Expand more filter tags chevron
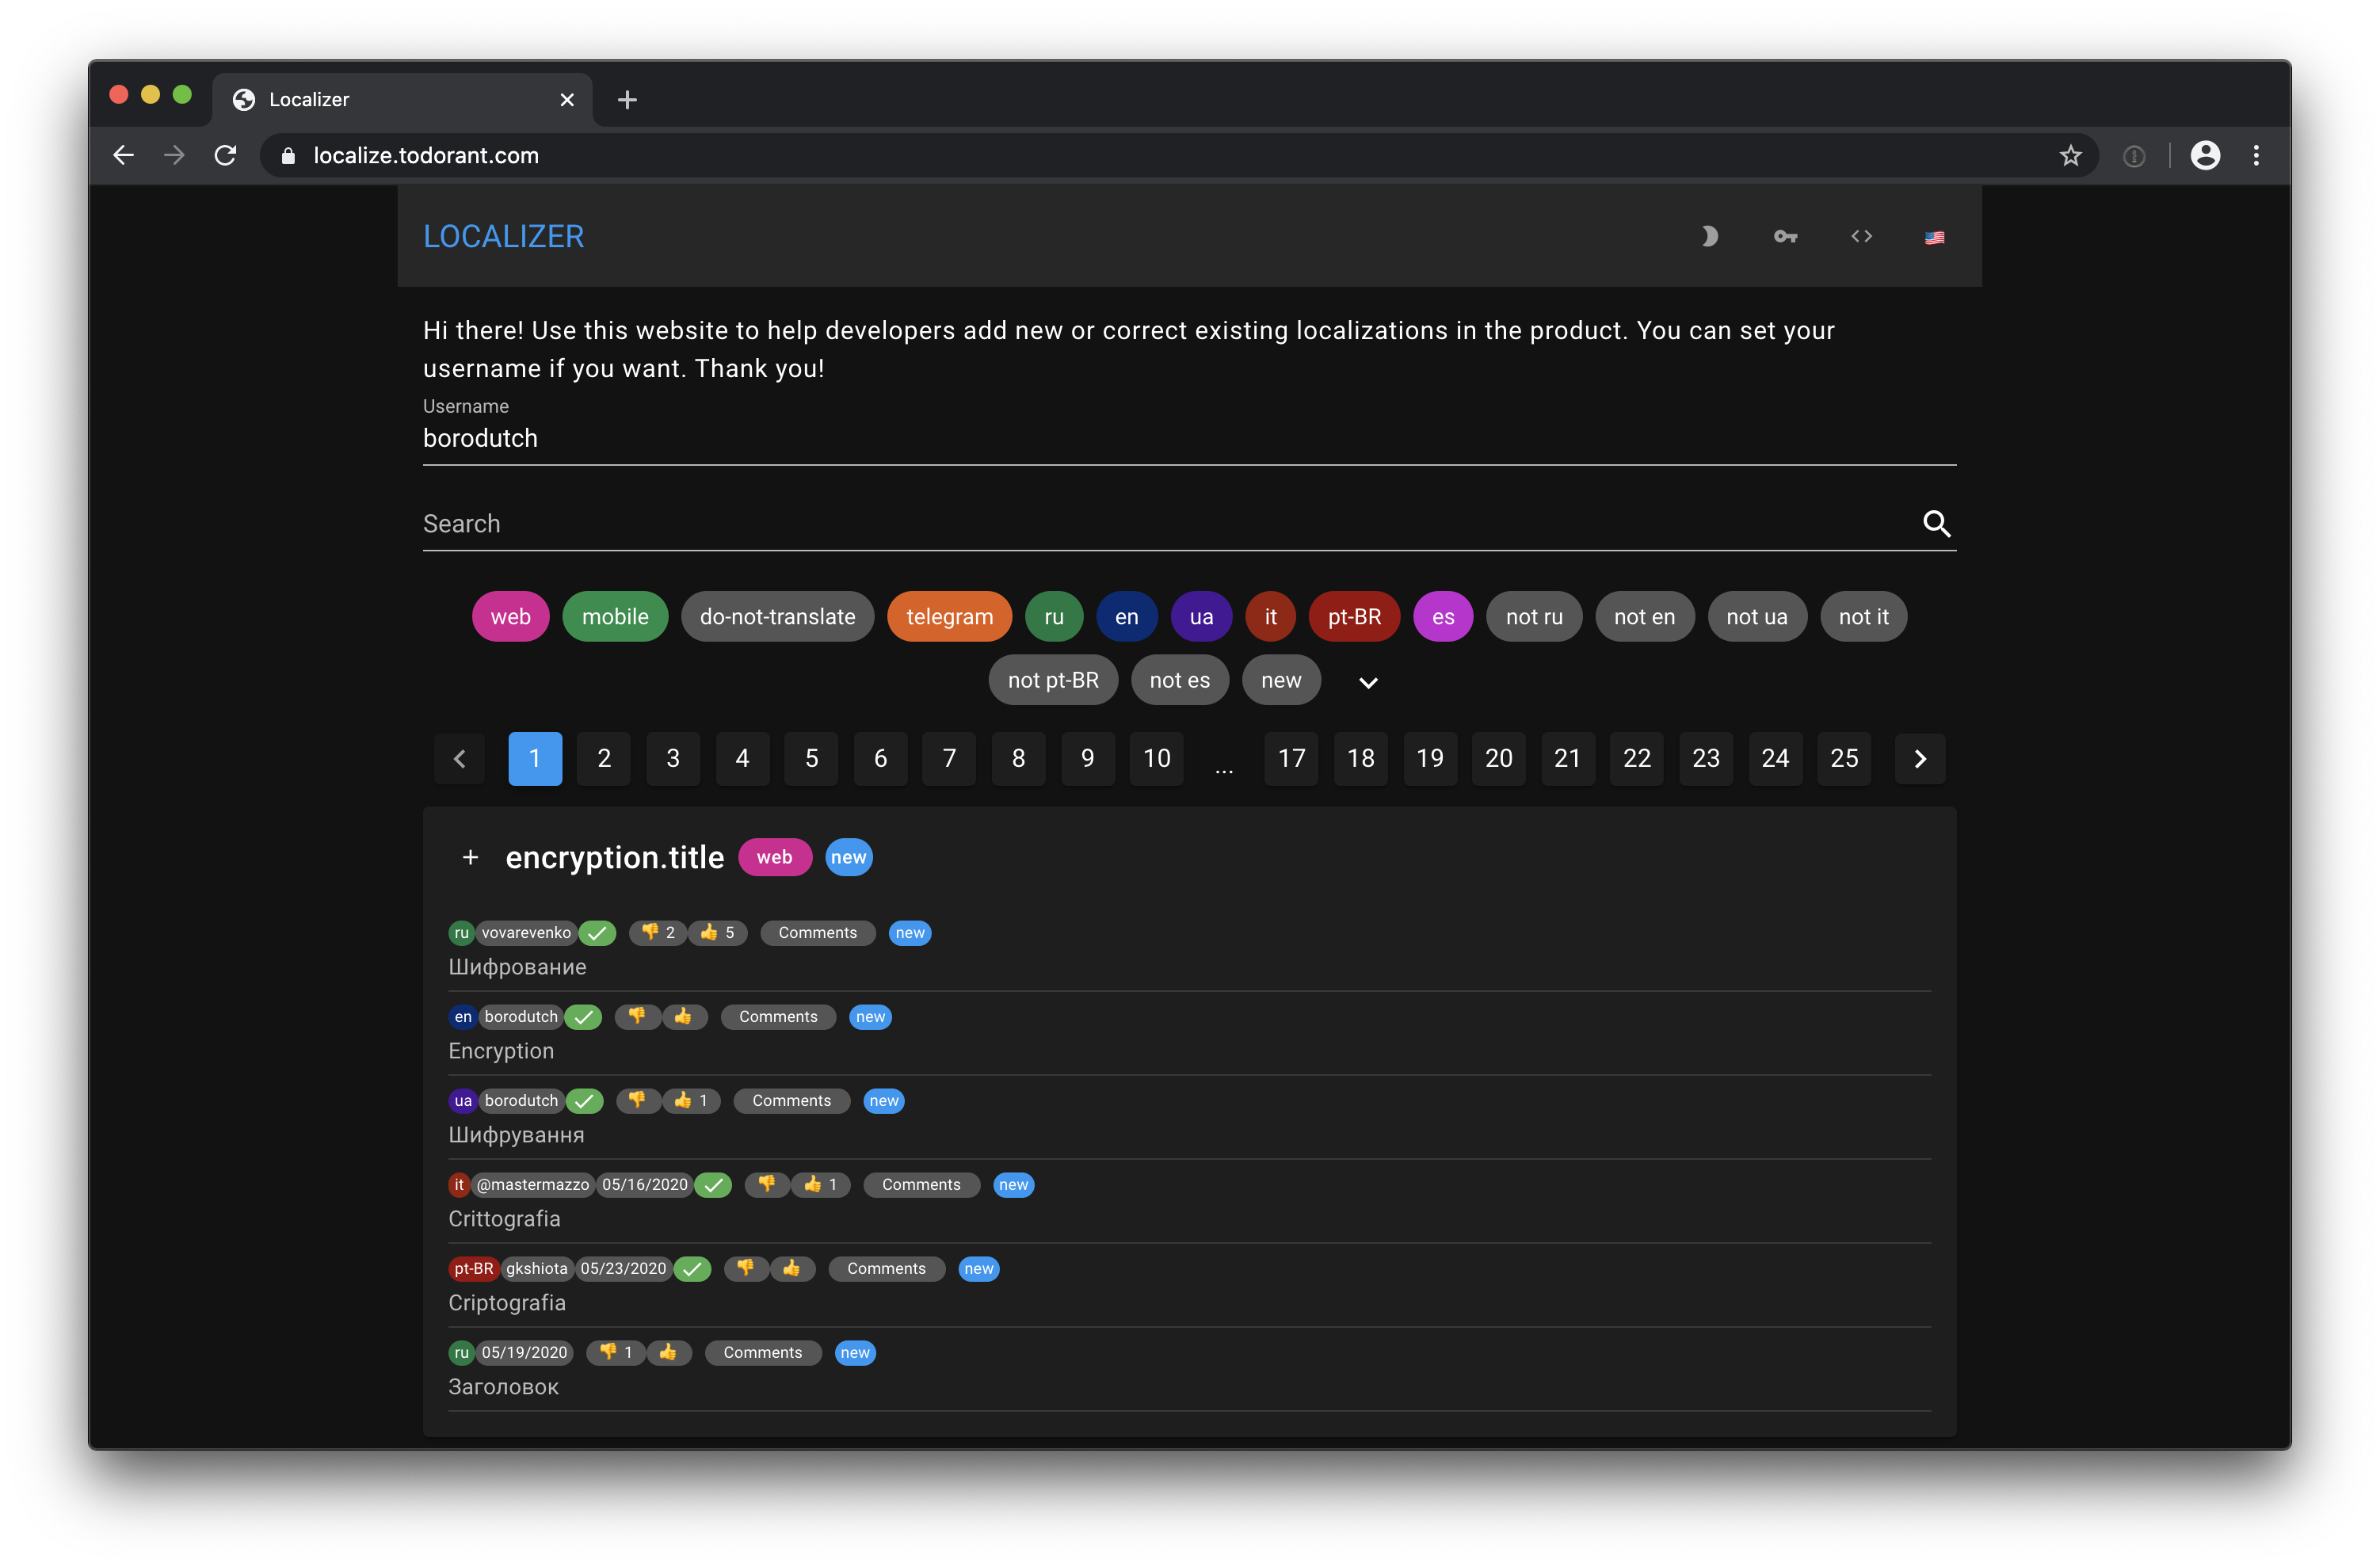 tap(1368, 682)
